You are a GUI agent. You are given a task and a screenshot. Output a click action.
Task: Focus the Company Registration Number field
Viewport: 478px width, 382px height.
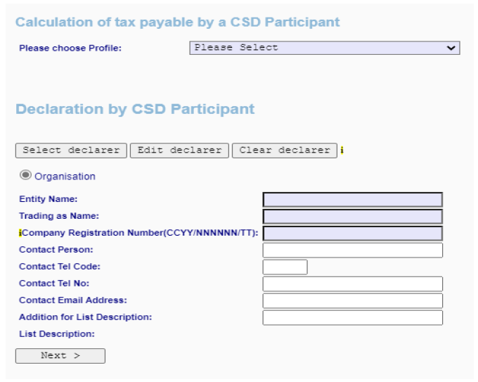(x=353, y=234)
